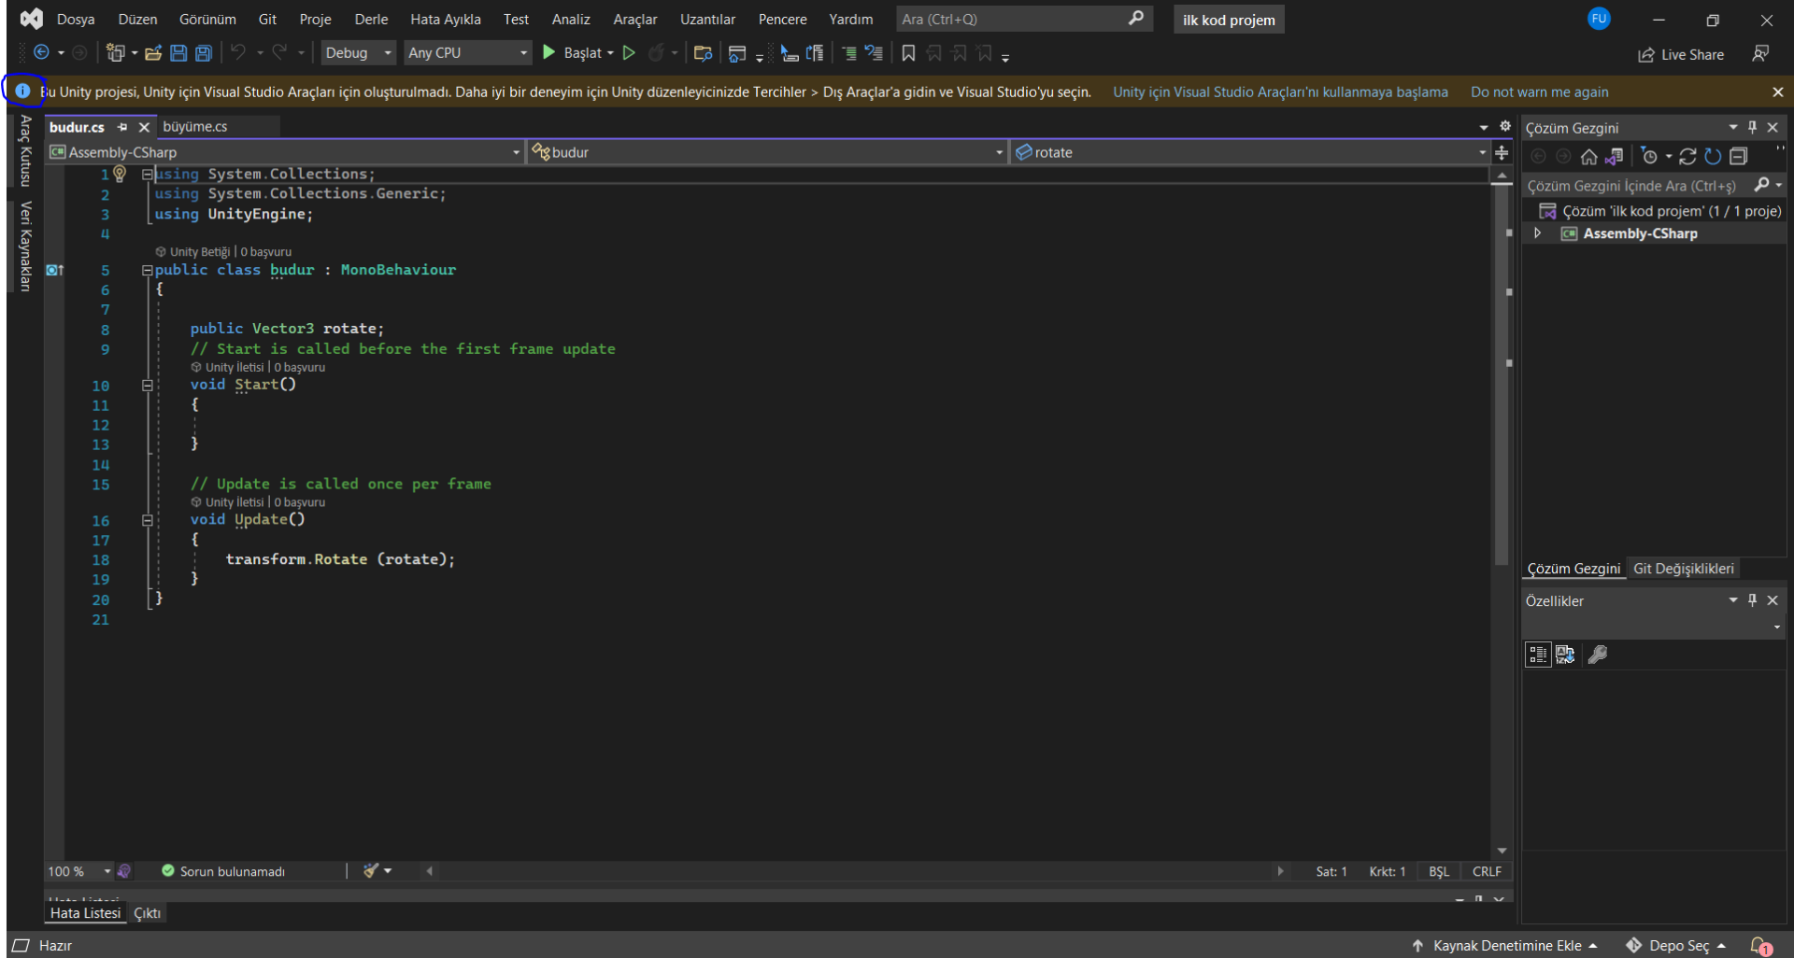Expand the Assembly-CSharp project node

point(1537,233)
